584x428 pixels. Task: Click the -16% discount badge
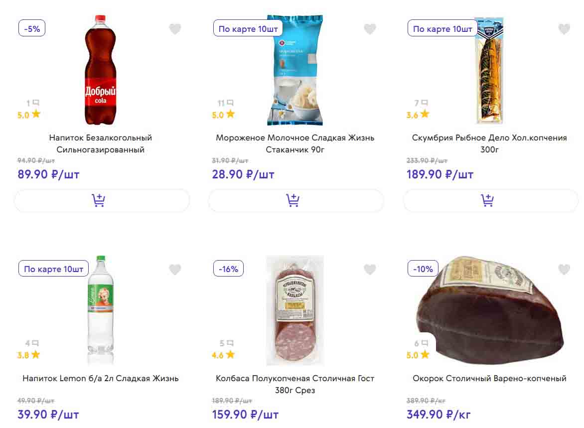pos(228,269)
